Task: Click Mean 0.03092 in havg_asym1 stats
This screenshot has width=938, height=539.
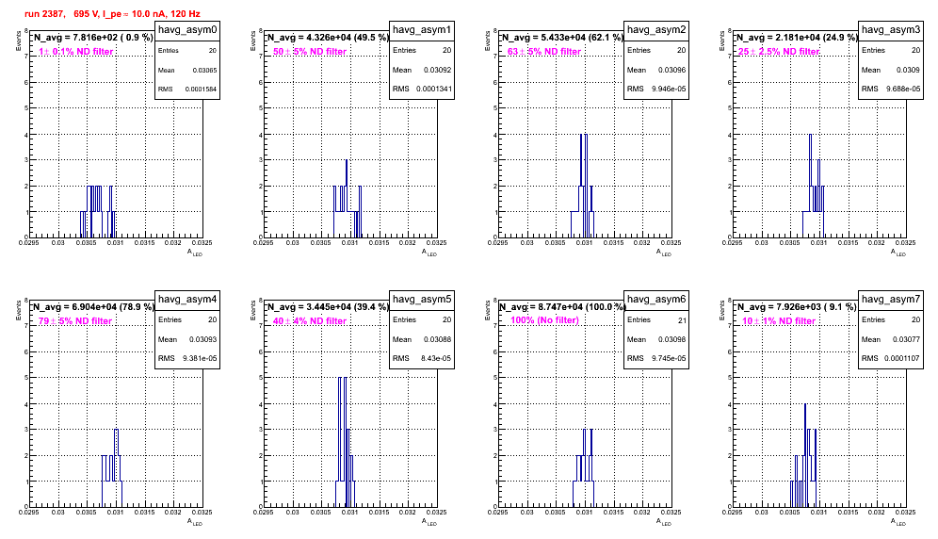Action: tap(422, 70)
